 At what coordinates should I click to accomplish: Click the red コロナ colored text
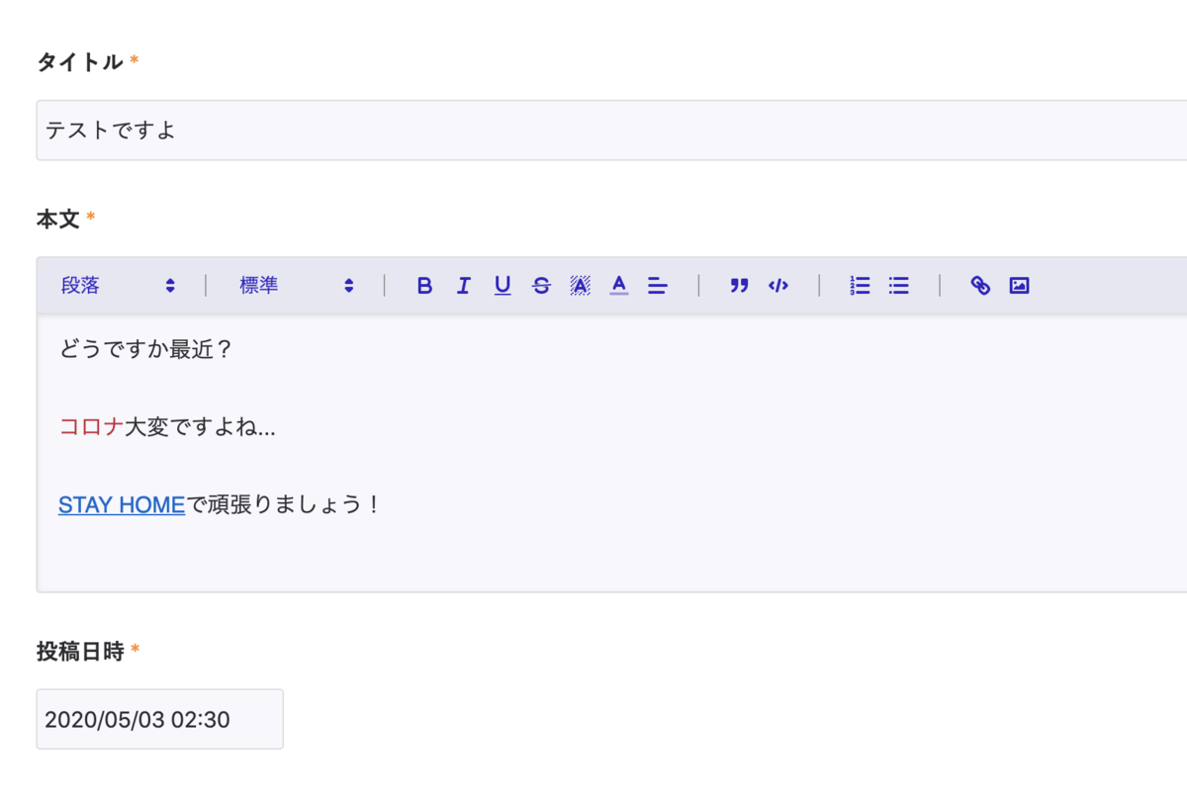[x=90, y=427]
